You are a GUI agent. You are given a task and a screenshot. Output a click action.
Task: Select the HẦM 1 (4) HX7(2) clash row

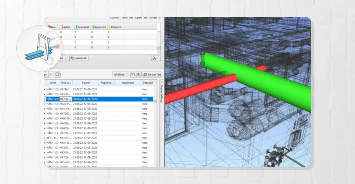point(99,157)
